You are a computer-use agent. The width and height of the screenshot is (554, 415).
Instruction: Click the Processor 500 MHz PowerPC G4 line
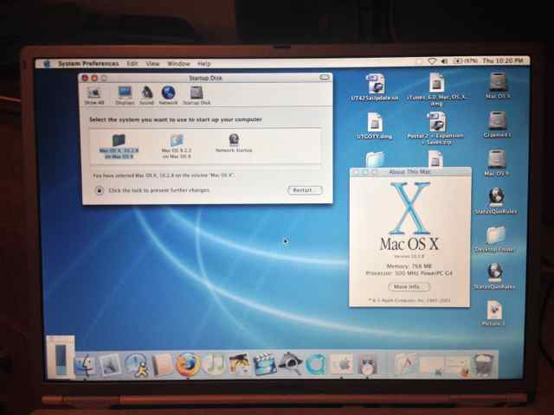pos(409,273)
